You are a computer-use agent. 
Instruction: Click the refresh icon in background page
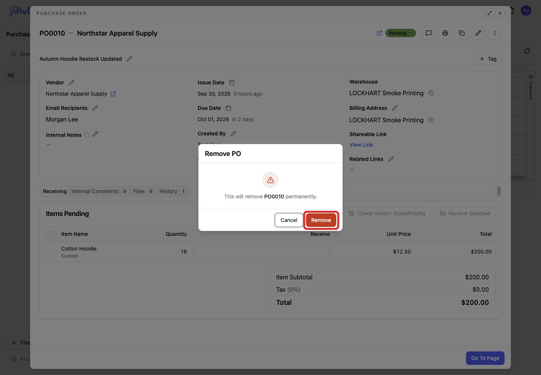pos(527,51)
